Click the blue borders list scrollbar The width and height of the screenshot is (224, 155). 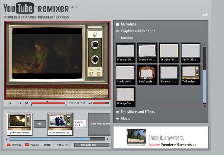click(x=205, y=86)
